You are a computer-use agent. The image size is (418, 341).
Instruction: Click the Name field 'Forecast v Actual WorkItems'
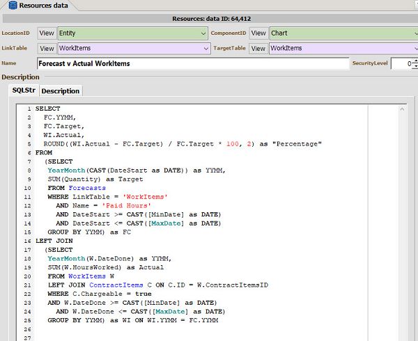click(193, 63)
